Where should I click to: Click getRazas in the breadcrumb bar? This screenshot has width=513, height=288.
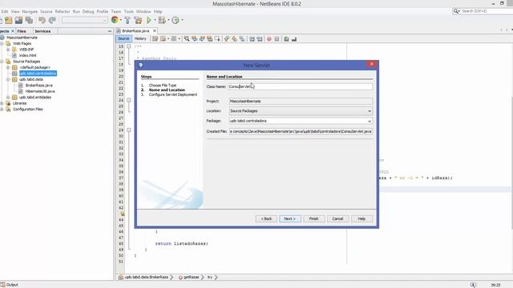pyautogui.click(x=191, y=278)
